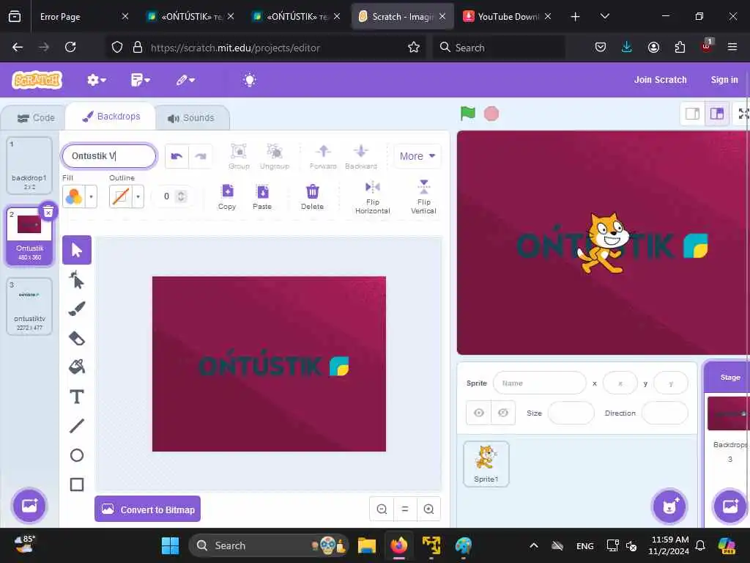The image size is (750, 563).
Task: Hide sprite using the crossed-eye toggle
Action: 503,413
